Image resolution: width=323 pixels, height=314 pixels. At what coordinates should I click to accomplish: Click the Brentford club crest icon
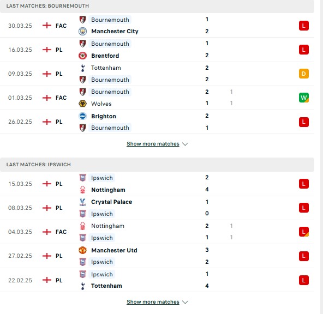82,56
